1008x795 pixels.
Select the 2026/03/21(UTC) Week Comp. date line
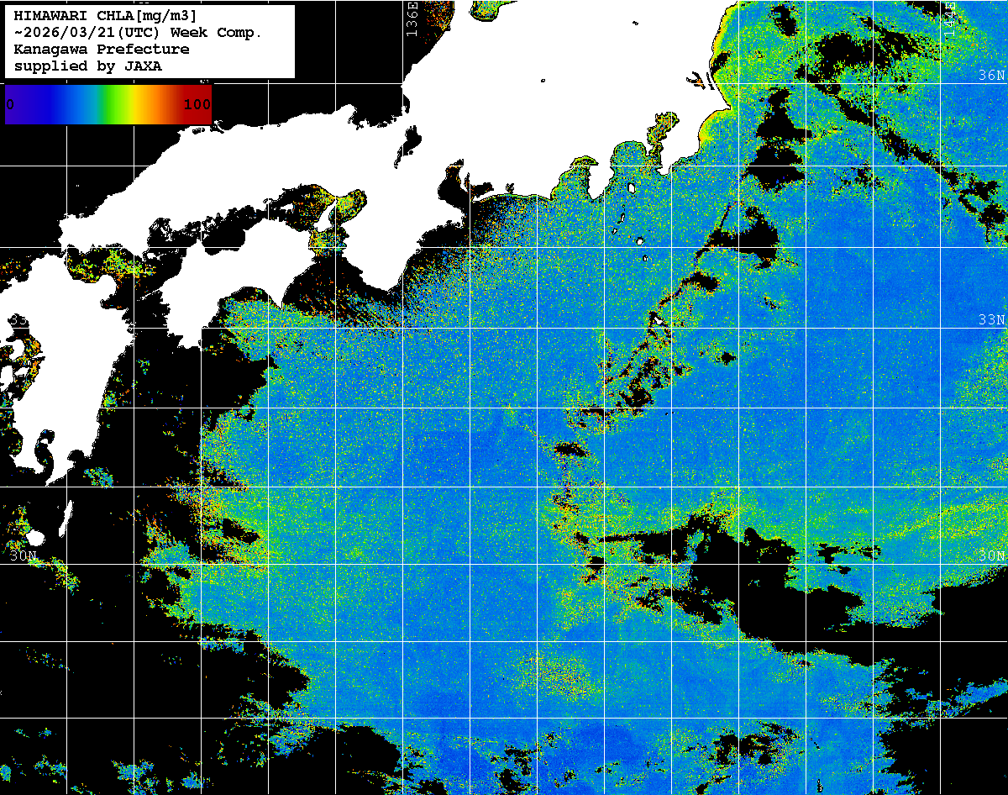click(x=138, y=33)
